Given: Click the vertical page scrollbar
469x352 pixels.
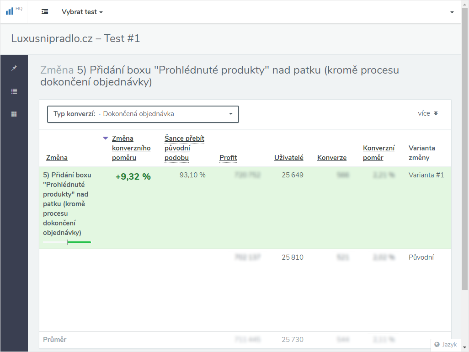Looking at the screenshot, I should click(464, 149).
